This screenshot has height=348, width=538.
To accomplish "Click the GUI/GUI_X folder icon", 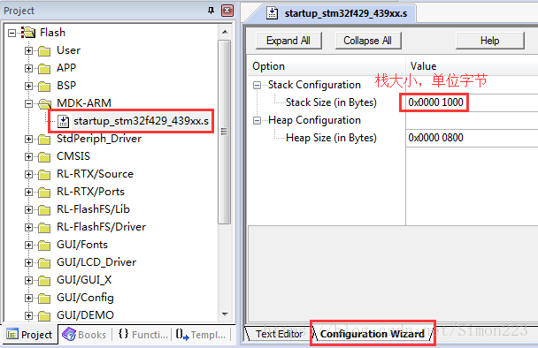I will point(44,281).
